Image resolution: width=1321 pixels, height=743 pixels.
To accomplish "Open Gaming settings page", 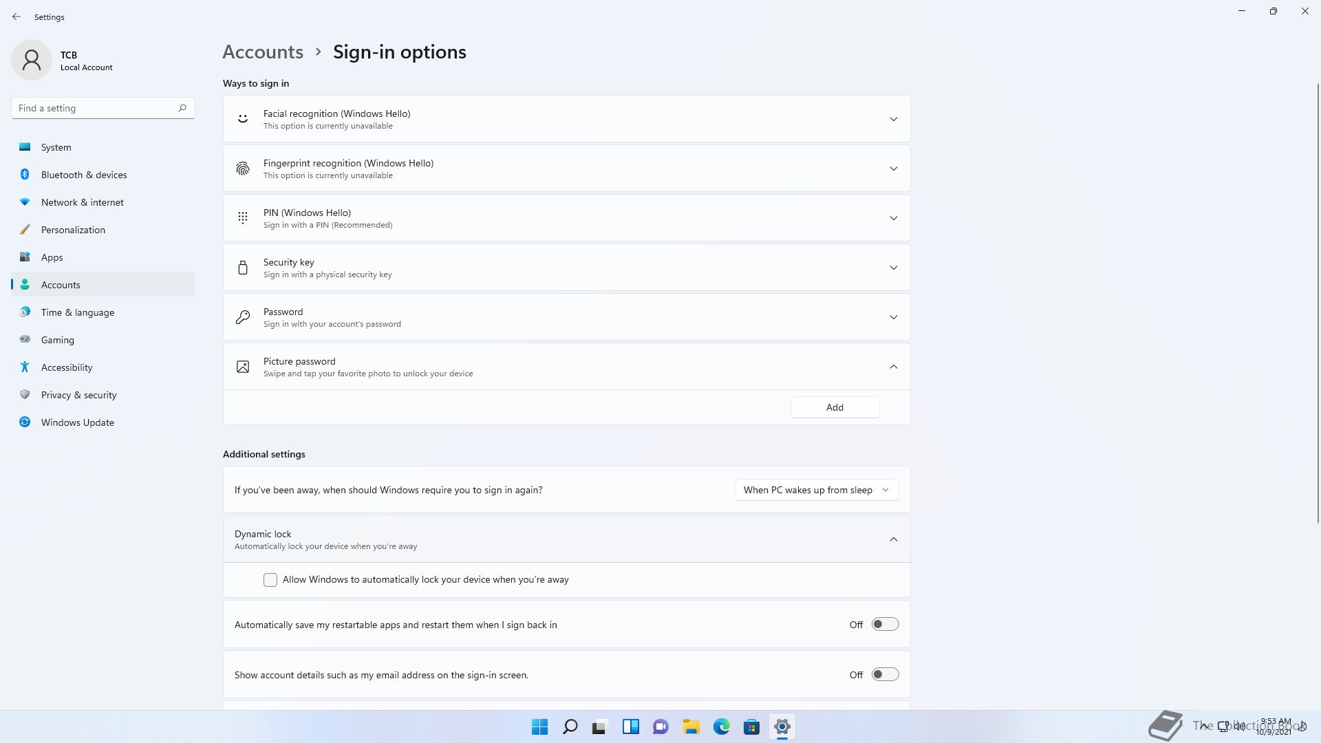I will (103, 340).
